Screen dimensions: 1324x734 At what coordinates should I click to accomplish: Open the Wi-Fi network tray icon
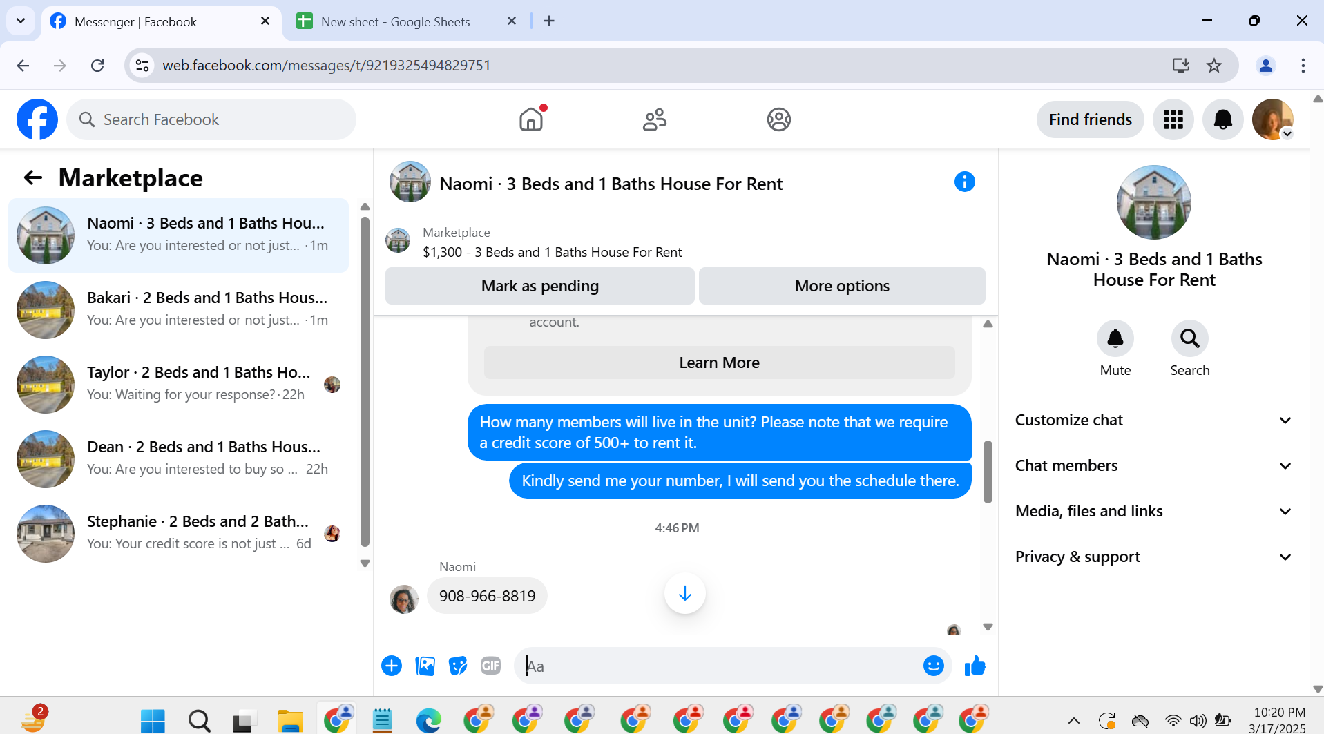(1173, 721)
